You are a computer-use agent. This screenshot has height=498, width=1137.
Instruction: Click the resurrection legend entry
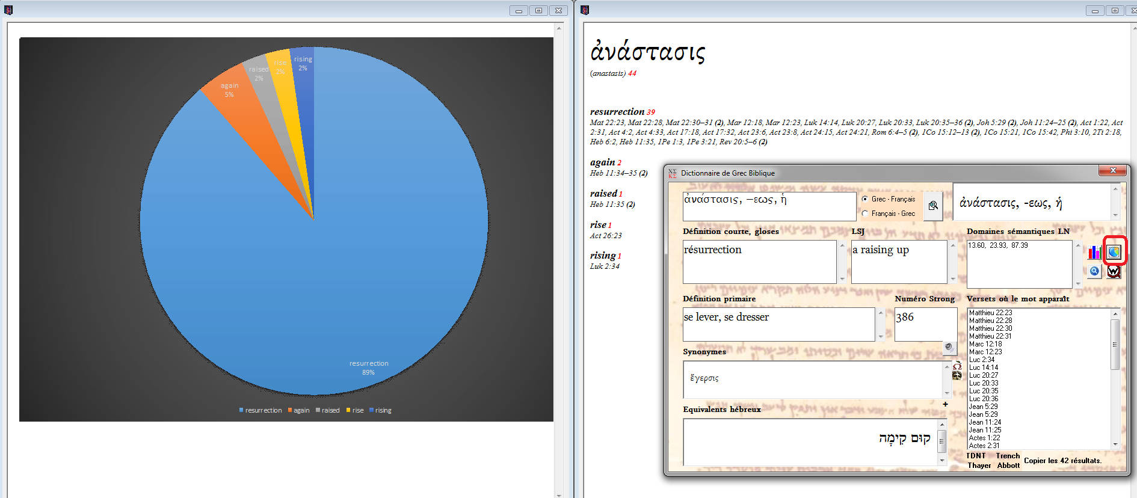[260, 410]
